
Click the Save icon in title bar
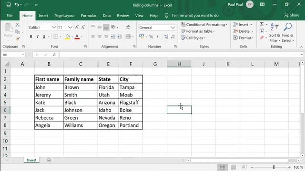(9, 4)
